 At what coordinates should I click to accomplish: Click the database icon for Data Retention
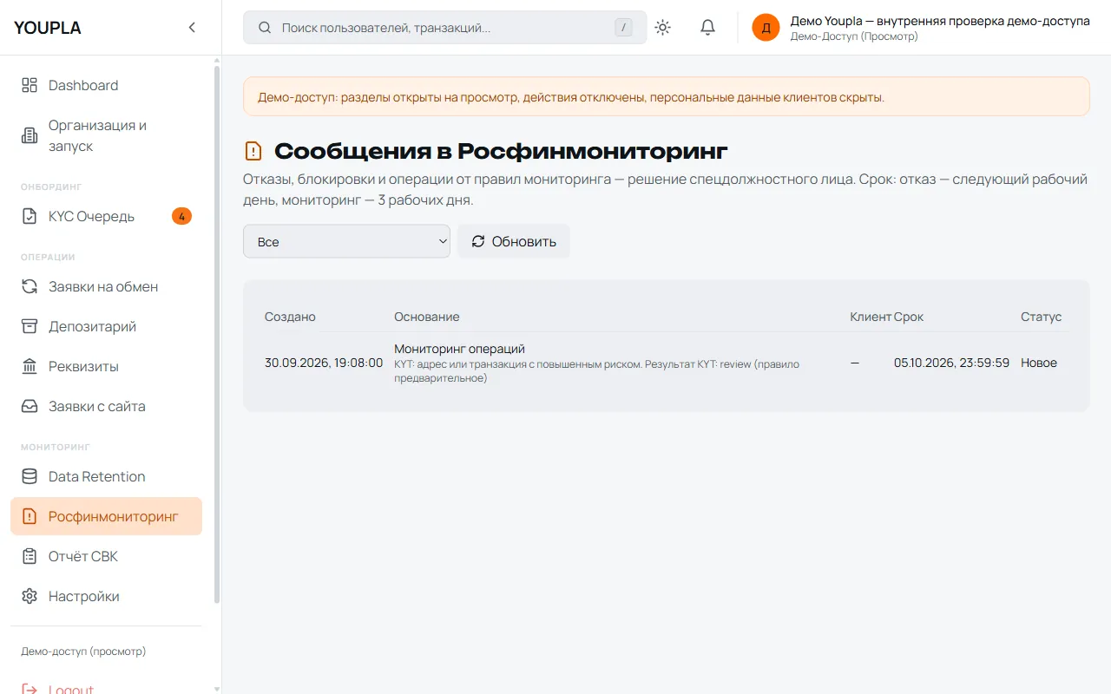click(30, 476)
